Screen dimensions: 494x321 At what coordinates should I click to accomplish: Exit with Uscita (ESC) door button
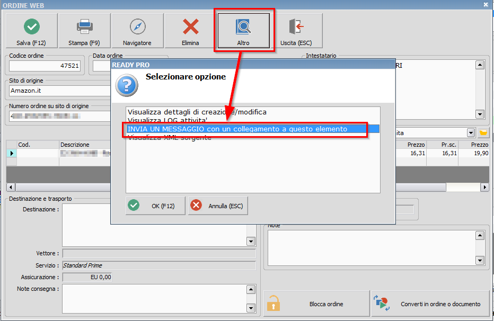click(x=296, y=31)
